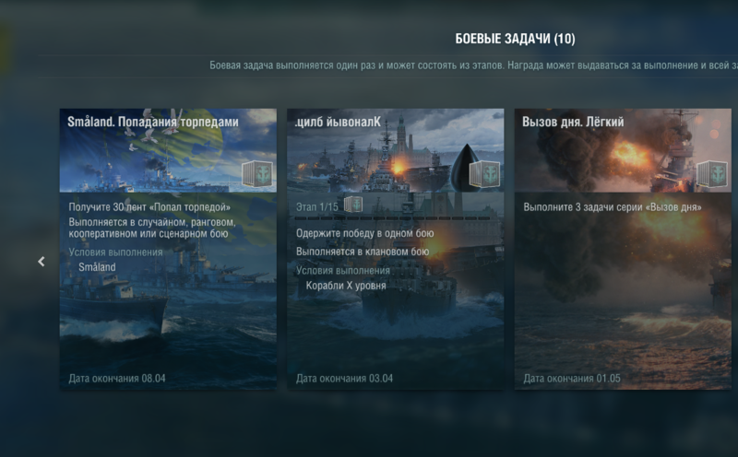738x457 pixels.
Task: Click small container icon next to Этап 1/15
Action: [353, 205]
